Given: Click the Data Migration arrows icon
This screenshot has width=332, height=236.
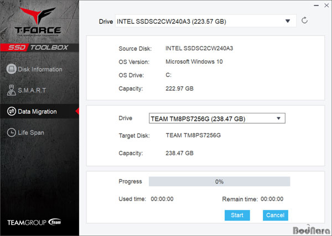Looking at the screenshot, I should tap(12, 111).
